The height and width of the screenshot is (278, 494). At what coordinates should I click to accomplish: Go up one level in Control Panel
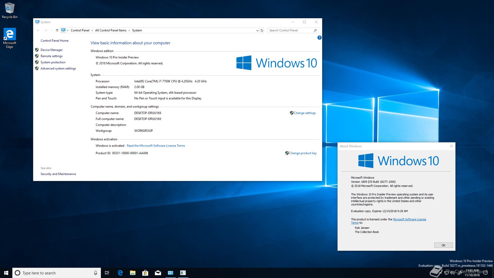point(57,30)
